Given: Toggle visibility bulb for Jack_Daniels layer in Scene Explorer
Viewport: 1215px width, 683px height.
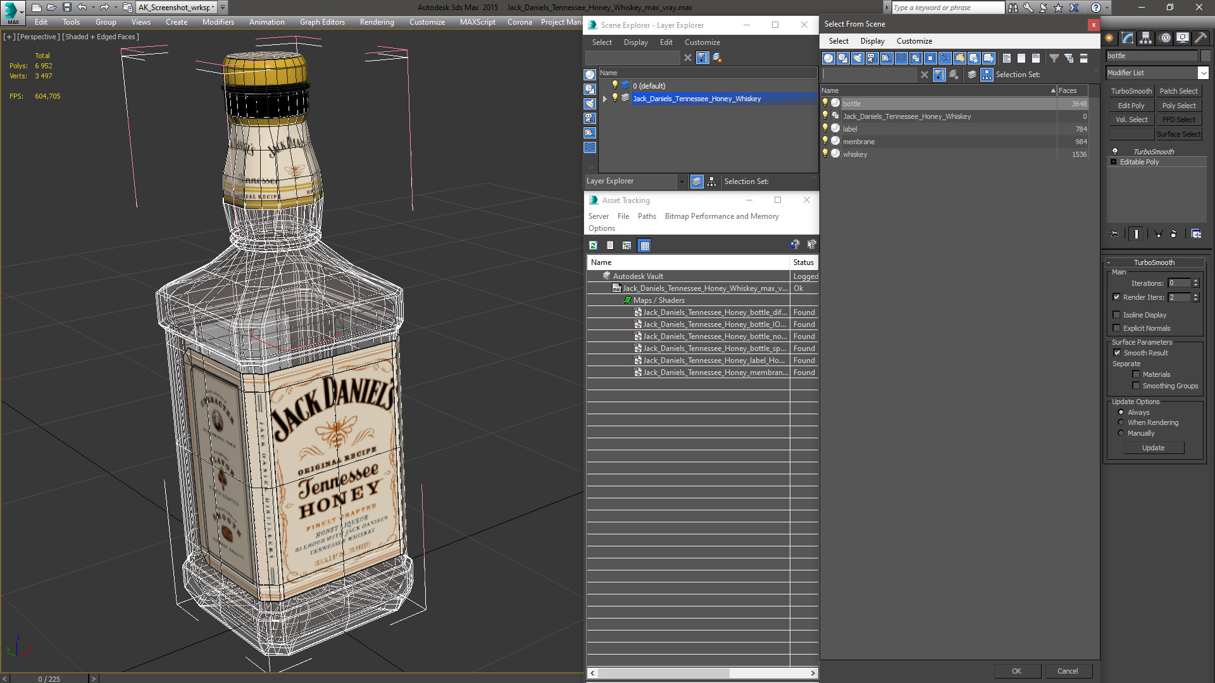Looking at the screenshot, I should (614, 98).
